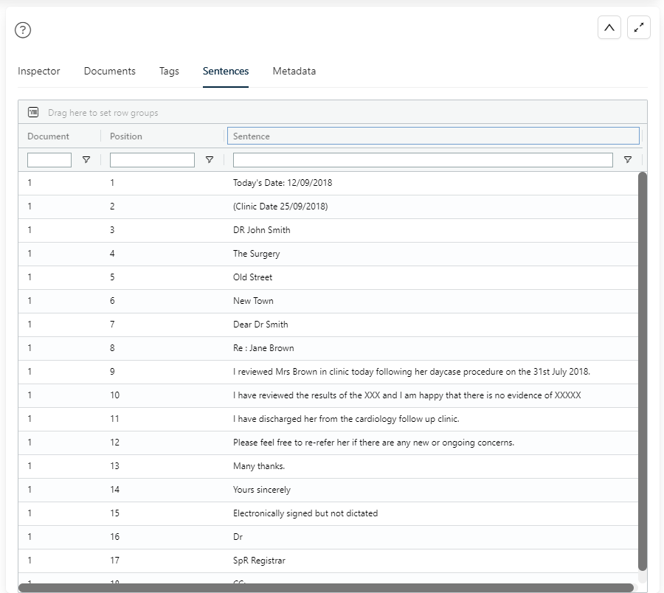The image size is (664, 593).
Task: Sort by the Position column header
Action: click(x=126, y=136)
